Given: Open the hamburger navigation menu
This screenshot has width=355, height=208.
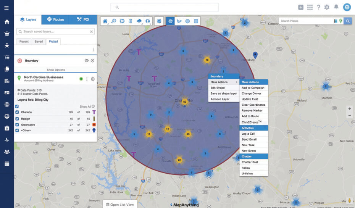Looking at the screenshot, I should point(6,8).
